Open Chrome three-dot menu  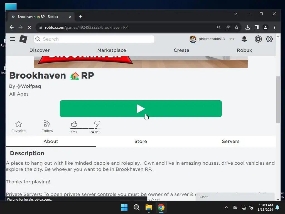(x=274, y=27)
